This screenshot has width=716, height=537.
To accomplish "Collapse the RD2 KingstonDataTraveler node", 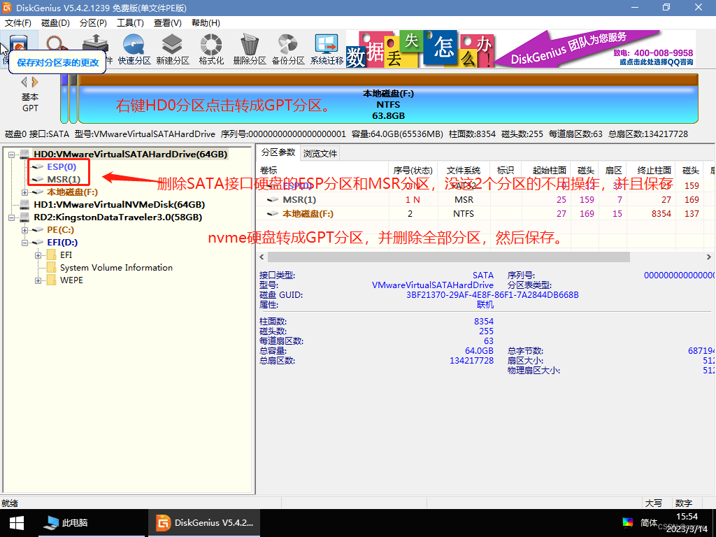I will pyautogui.click(x=12, y=217).
